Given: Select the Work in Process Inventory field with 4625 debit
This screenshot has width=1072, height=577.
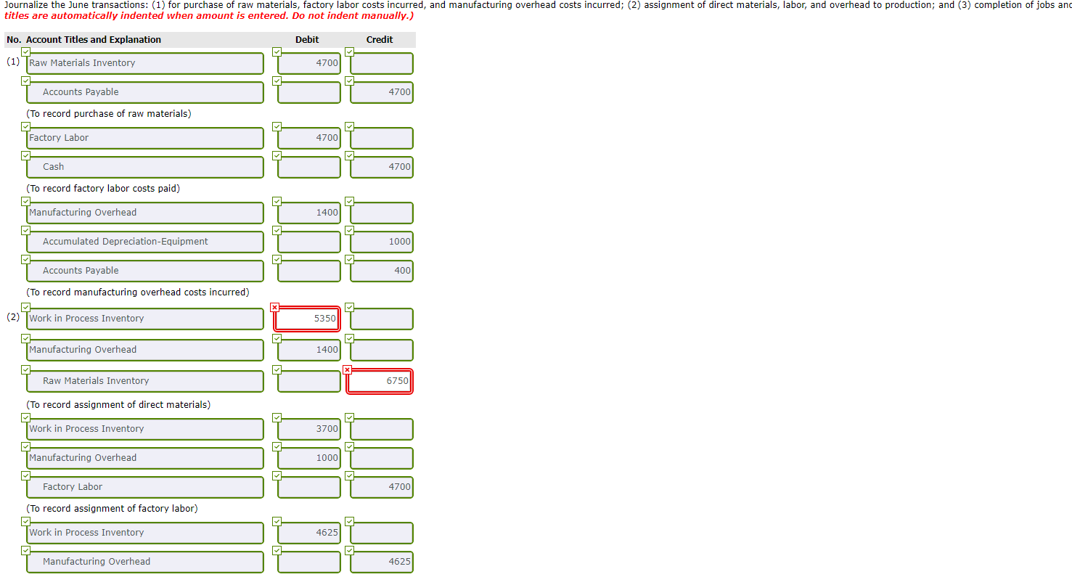Looking at the screenshot, I should click(145, 533).
